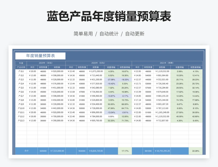The width and height of the screenshot is (218, 167).
Task: Select the 产品4 row label
Action: (x=21, y=84)
